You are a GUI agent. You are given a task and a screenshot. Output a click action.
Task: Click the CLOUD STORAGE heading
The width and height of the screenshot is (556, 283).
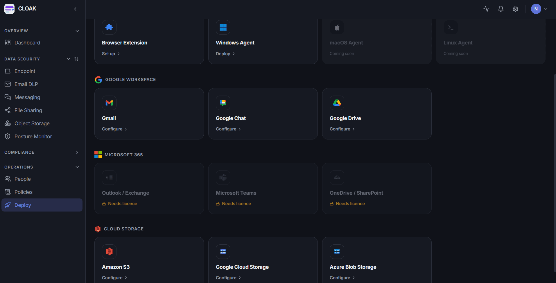[x=124, y=229]
